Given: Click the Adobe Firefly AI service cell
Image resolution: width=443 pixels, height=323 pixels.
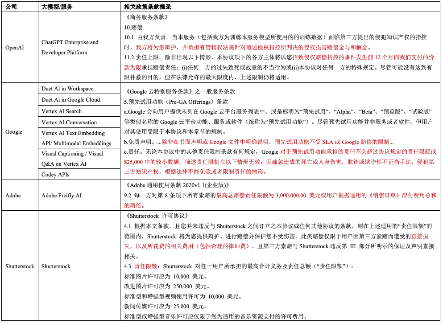Looking at the screenshot, I should coord(62,195).
